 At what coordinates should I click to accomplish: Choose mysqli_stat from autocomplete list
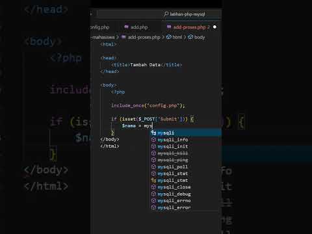186,174
